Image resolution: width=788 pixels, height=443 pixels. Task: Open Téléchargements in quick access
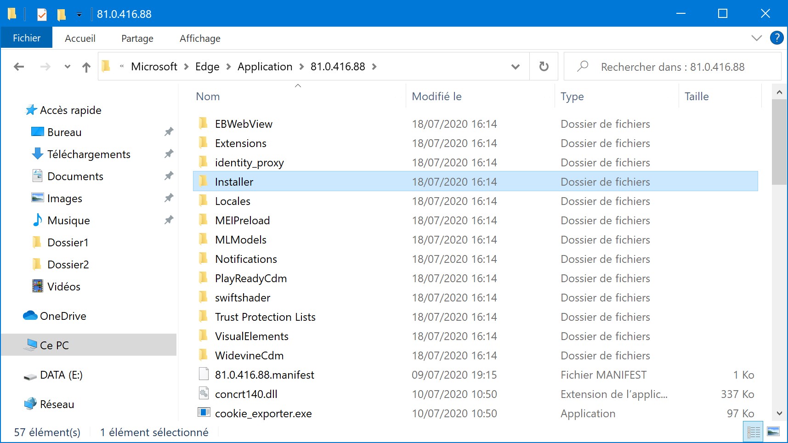tap(81, 154)
